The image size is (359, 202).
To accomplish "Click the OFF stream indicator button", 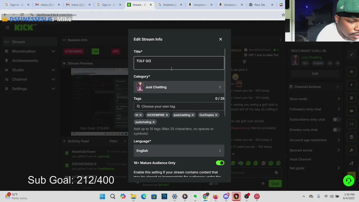I will click(x=116, y=51).
